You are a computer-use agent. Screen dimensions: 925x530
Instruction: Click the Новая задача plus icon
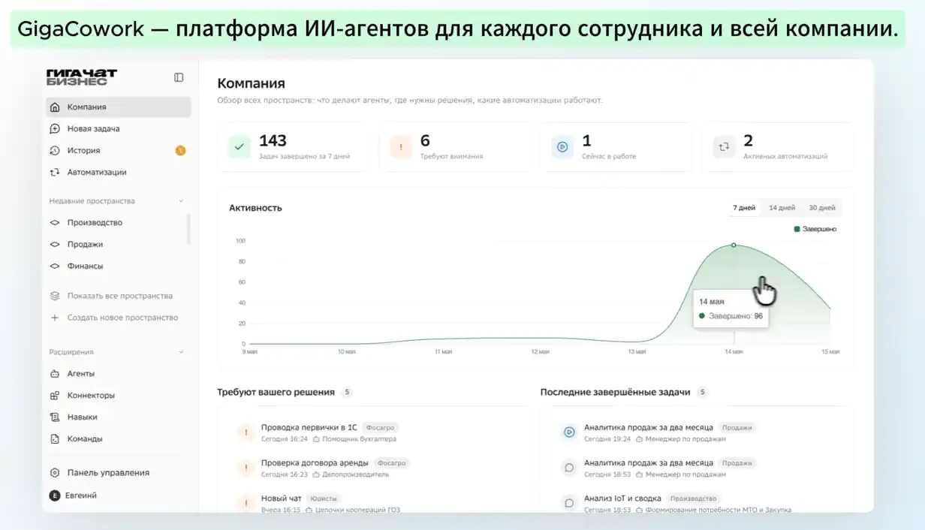coord(55,128)
